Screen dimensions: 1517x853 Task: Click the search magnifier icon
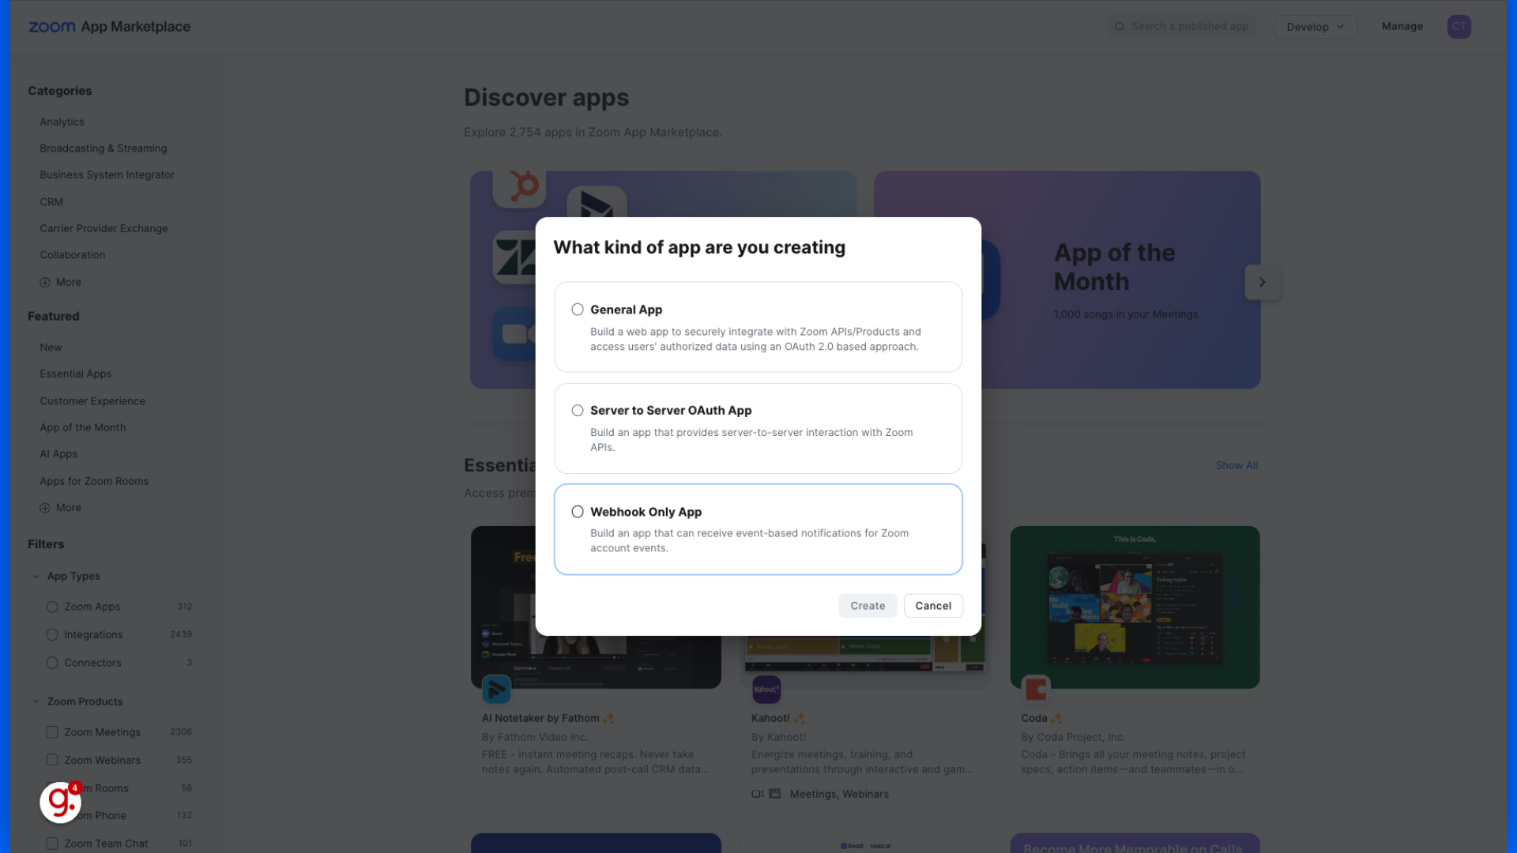(1120, 27)
